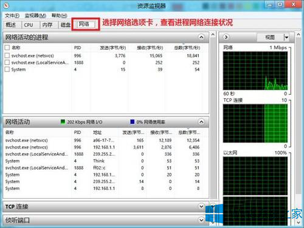The height and width of the screenshot is (228, 304).
Task: Collapse the graph pane with arrow button
Action: 226,37
